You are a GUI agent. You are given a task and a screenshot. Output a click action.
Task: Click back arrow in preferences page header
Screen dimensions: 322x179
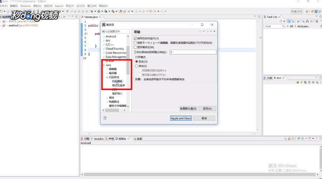click(200, 31)
